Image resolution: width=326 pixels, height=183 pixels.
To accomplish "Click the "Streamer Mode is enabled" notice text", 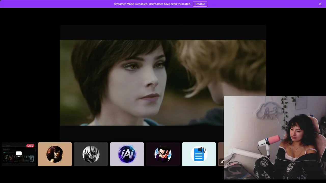I will tap(152, 4).
